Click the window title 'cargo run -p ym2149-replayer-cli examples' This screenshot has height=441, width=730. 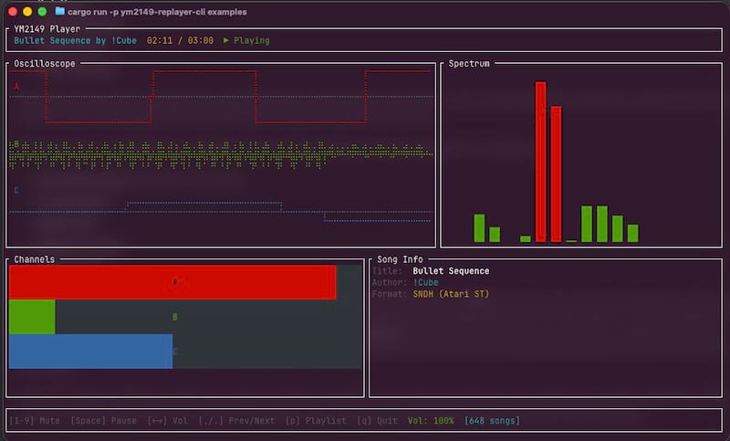[157, 12]
